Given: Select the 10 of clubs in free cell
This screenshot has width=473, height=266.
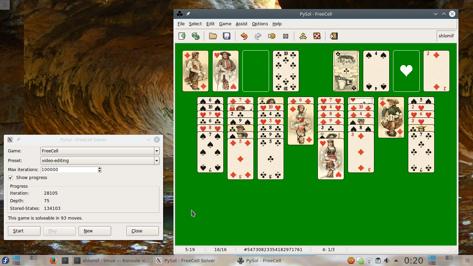Looking at the screenshot, I should [x=286, y=71].
